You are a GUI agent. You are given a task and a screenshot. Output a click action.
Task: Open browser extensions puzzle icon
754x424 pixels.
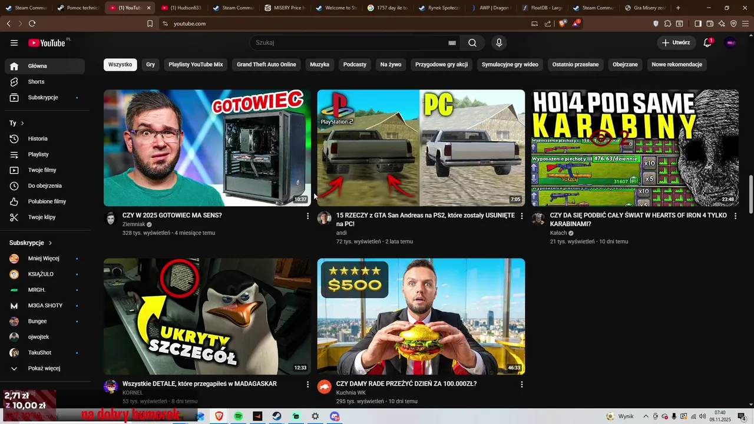pos(667,24)
